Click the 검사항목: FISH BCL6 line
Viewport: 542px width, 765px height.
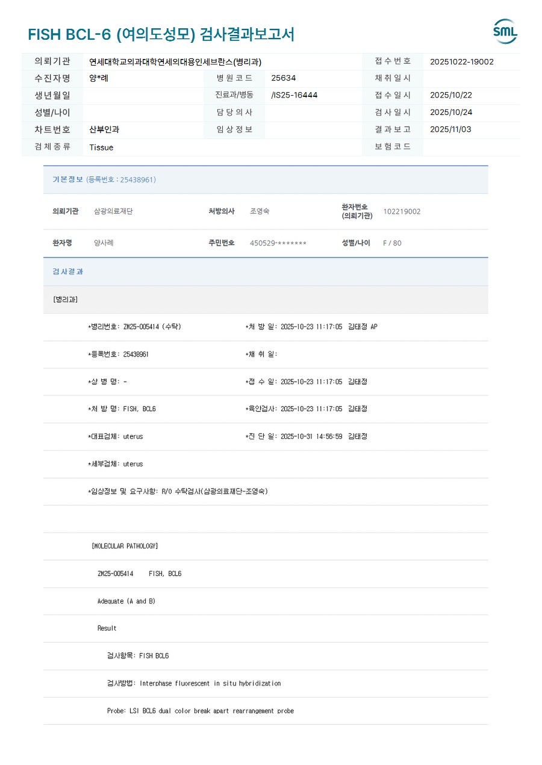[x=138, y=655]
